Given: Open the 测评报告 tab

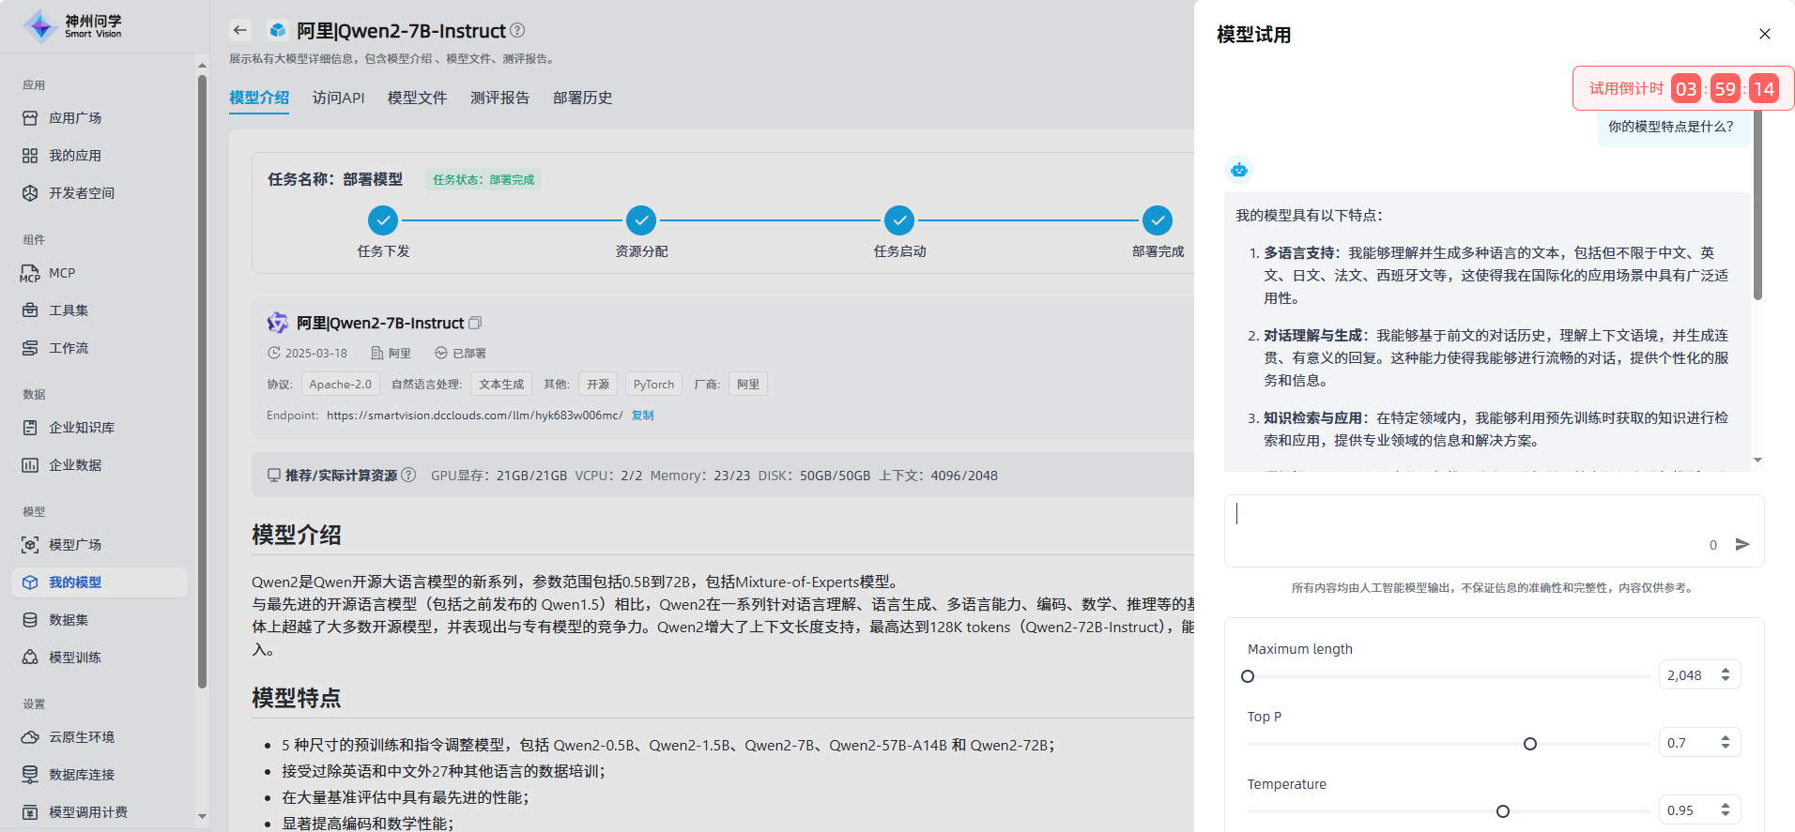Looking at the screenshot, I should (x=499, y=98).
